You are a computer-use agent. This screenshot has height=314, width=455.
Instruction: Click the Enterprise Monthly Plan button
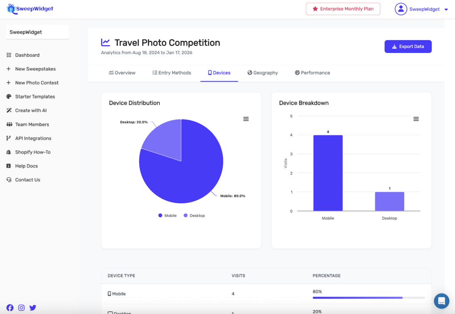(x=343, y=9)
